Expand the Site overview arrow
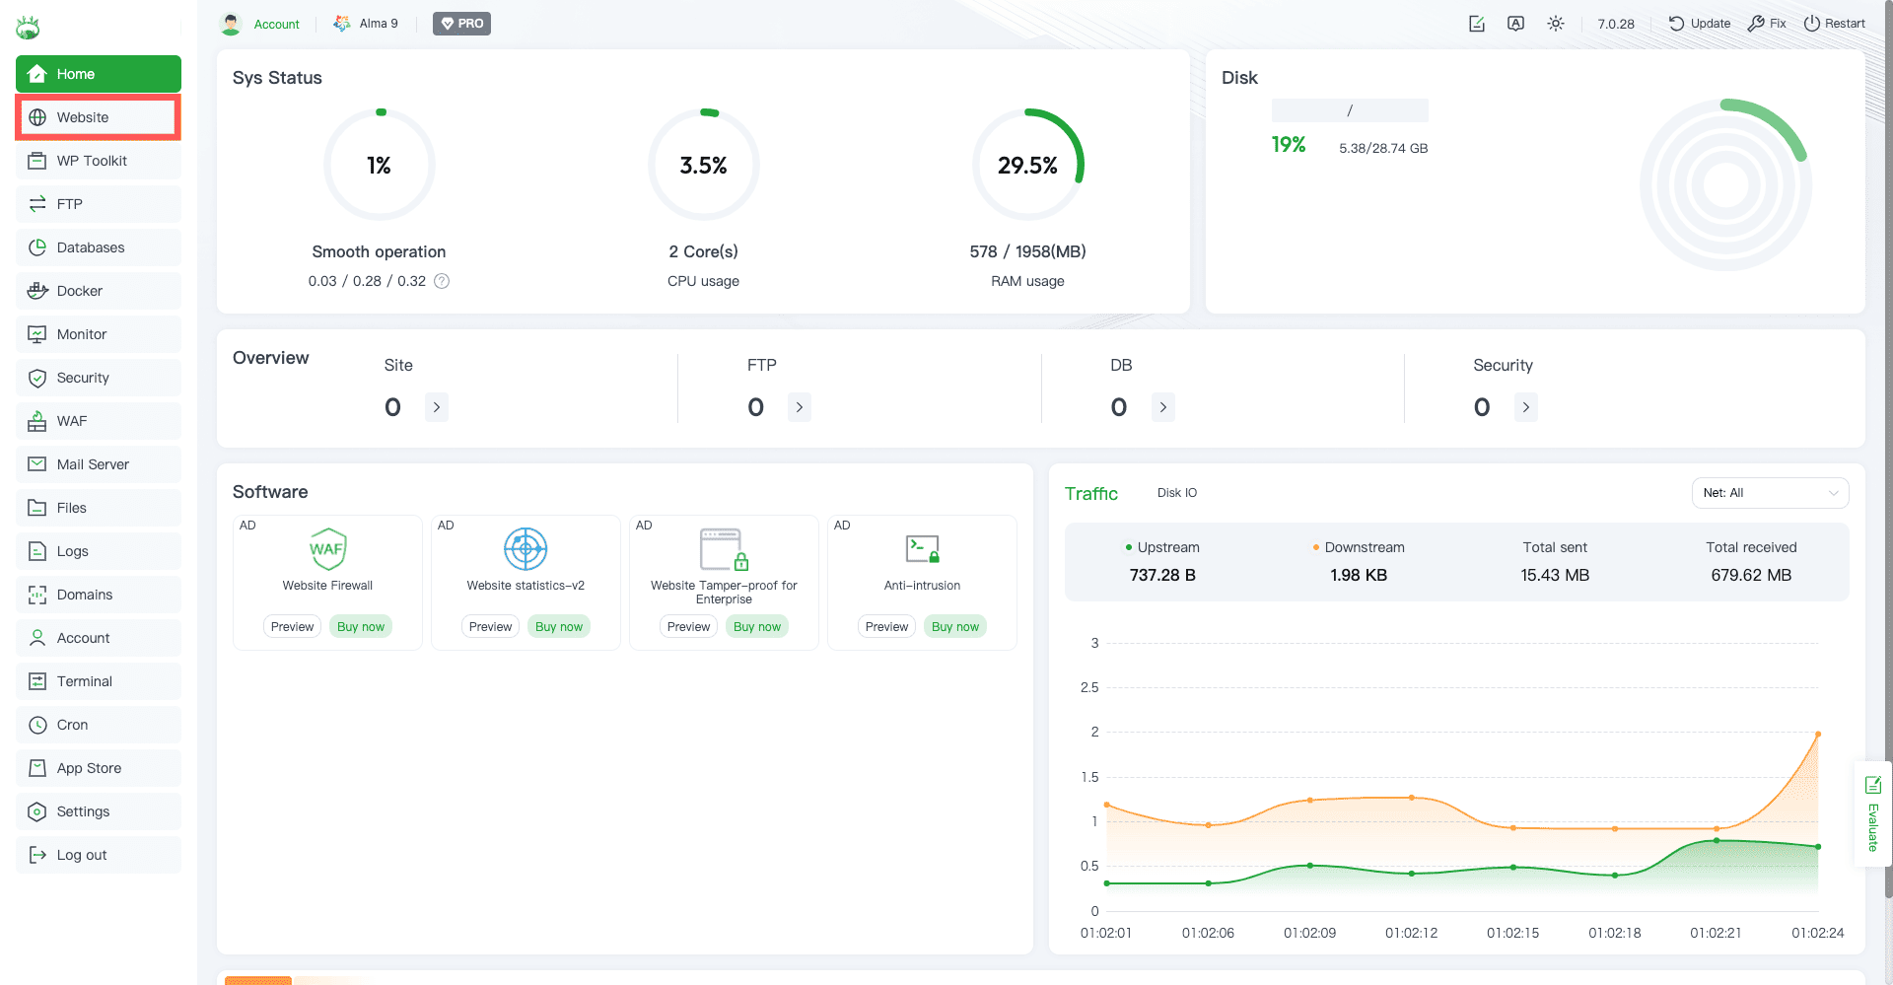 click(x=437, y=407)
